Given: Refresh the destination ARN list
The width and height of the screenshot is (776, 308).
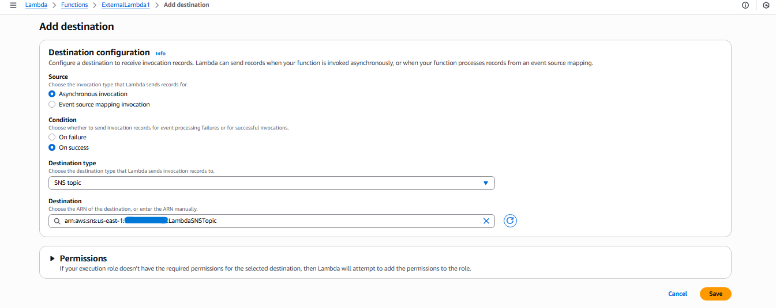Looking at the screenshot, I should tap(510, 220).
